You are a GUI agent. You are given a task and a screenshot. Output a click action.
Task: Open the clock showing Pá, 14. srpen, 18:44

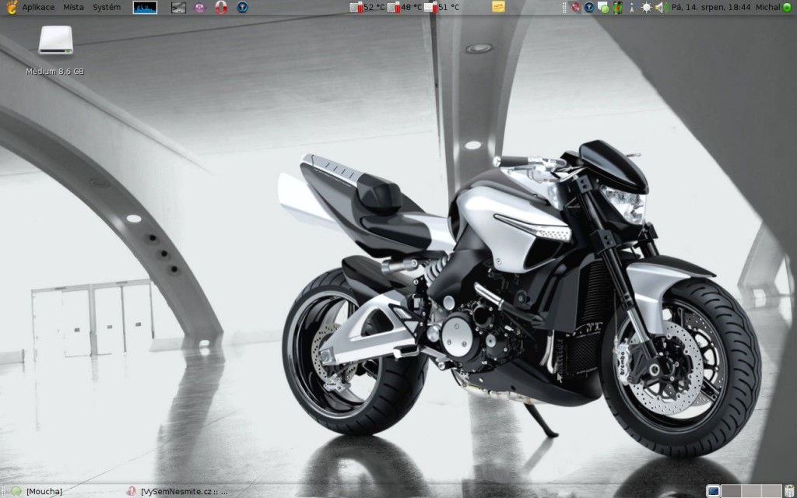(711, 7)
